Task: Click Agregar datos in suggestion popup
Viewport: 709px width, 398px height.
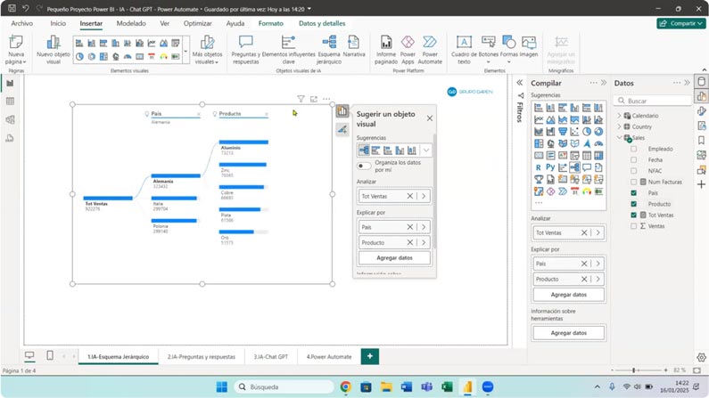Action: [393, 258]
